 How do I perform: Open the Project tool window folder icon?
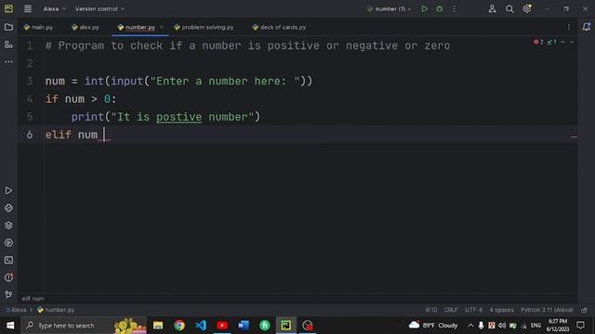[8, 27]
